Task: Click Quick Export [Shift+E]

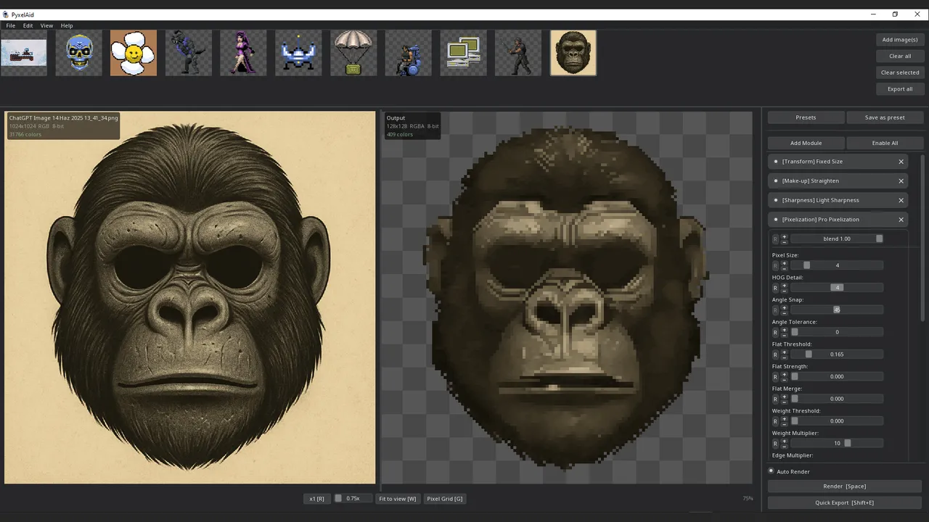Action: point(844,502)
